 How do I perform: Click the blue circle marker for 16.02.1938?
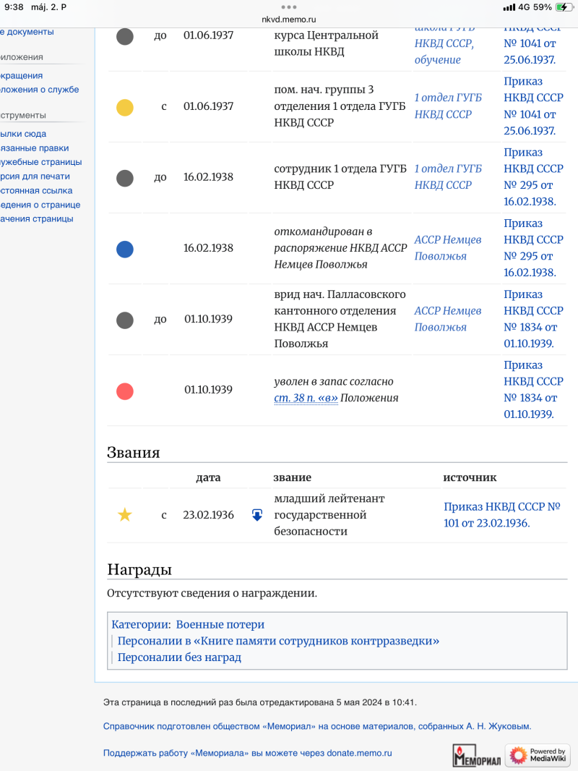(x=125, y=249)
